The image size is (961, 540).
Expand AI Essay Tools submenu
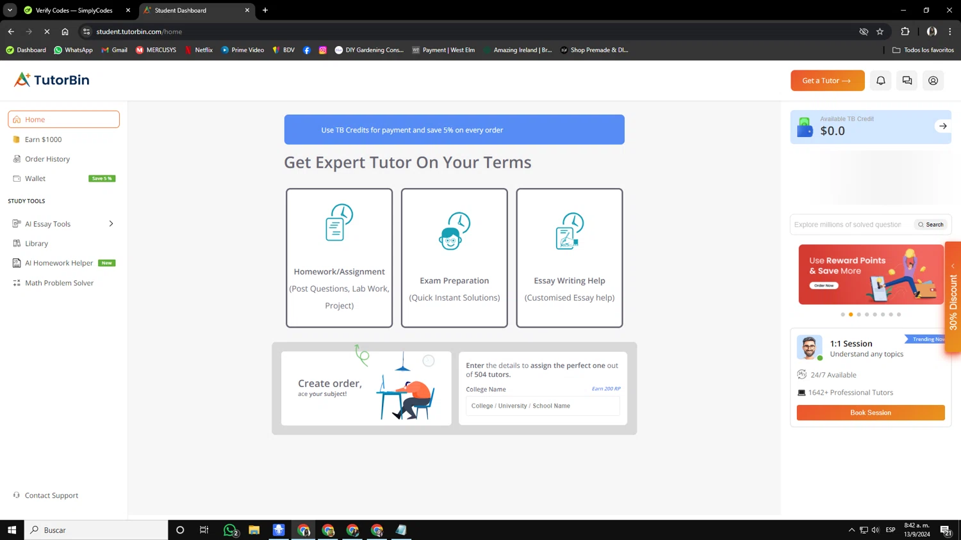[x=111, y=224]
